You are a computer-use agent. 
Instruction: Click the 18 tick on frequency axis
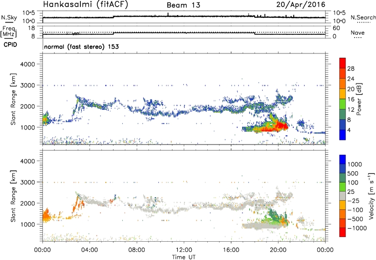(31, 28)
